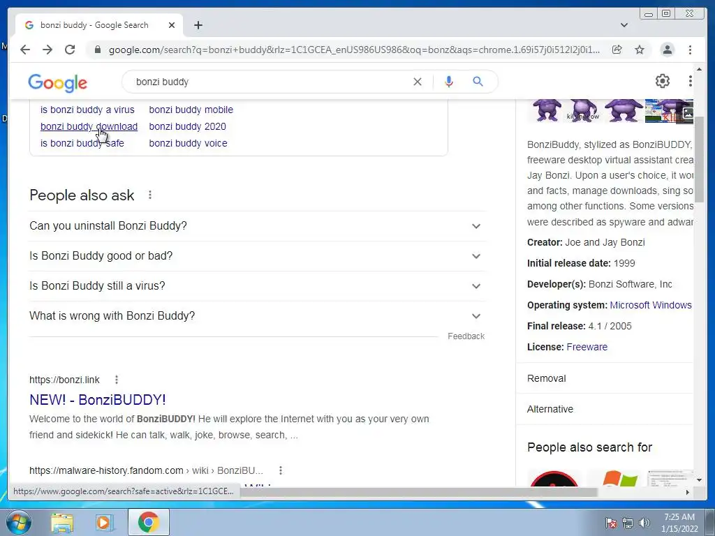This screenshot has height=536, width=715.
Task: Go back using the browser back arrow
Action: (x=25, y=50)
